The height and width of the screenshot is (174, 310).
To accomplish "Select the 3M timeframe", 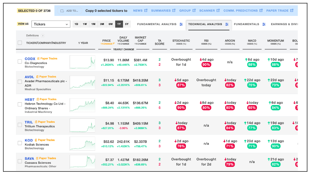I will [102, 24].
